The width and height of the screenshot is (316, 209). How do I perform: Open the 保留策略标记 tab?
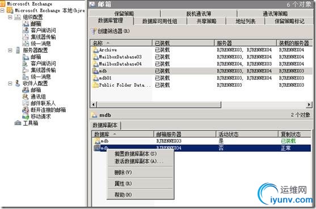[x=289, y=21]
